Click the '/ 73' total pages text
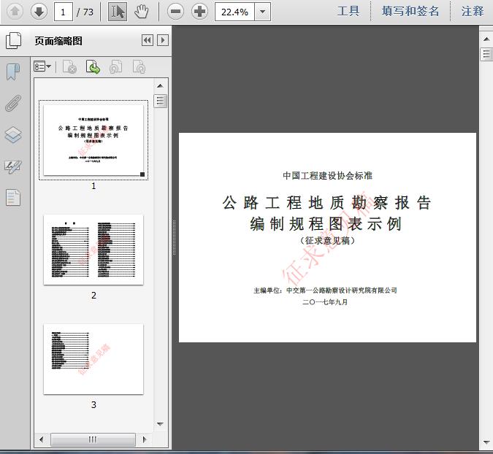493x454 pixels. click(85, 12)
